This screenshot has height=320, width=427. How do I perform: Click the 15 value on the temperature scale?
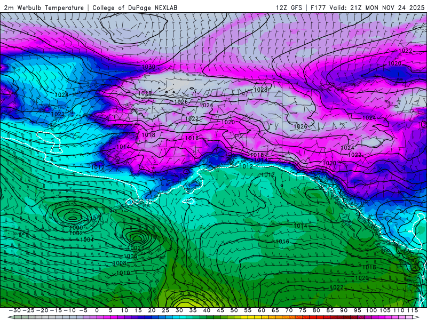(x=138, y=310)
